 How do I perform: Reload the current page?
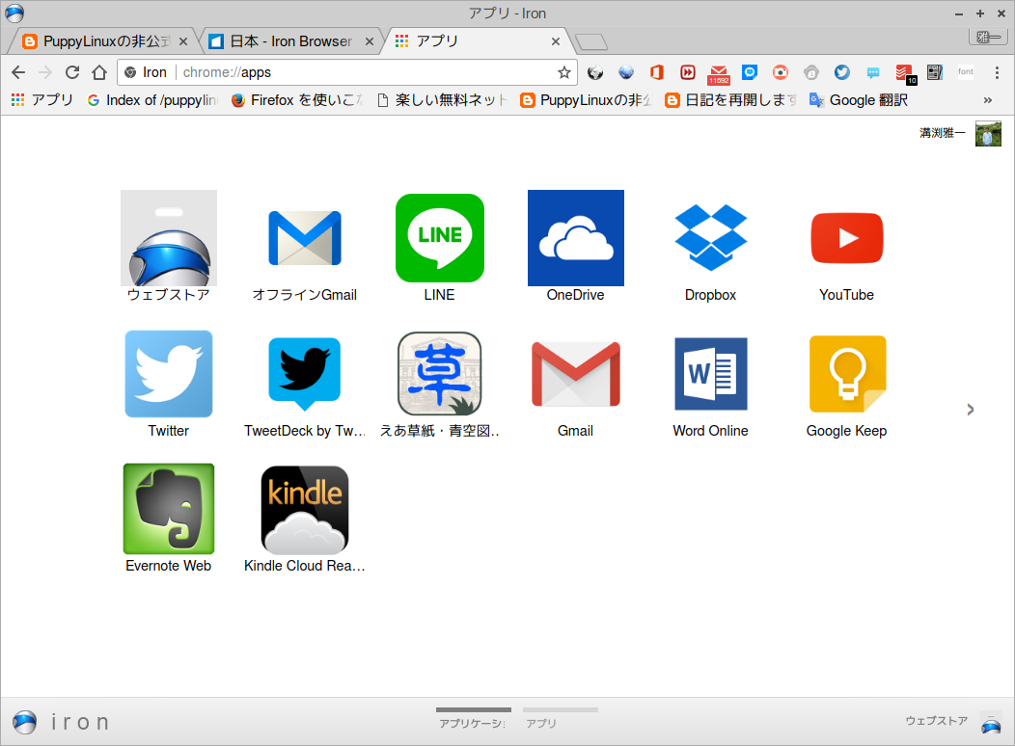[72, 72]
